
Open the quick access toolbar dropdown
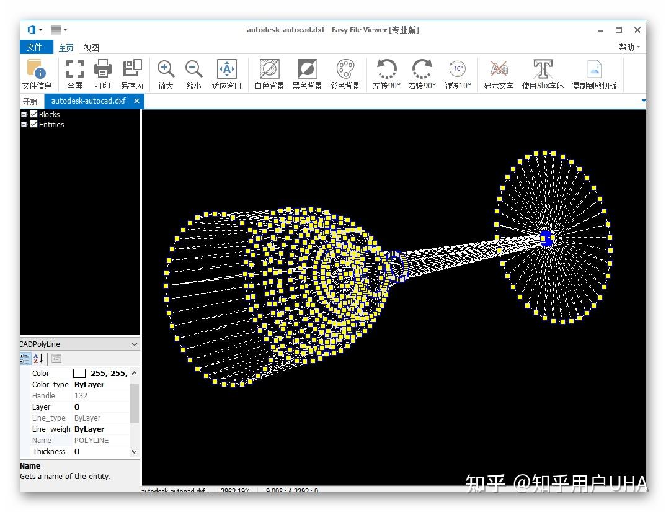[x=65, y=30]
